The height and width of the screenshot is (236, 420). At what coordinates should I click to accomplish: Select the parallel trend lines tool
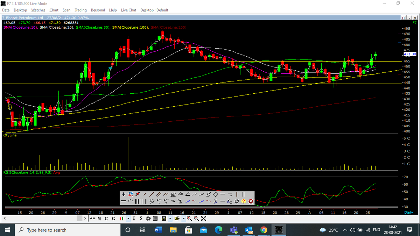pyautogui.click(x=159, y=194)
